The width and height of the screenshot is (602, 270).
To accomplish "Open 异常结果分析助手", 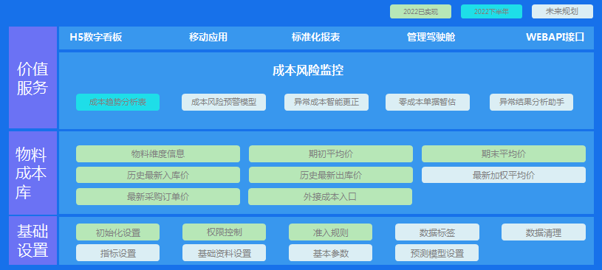I will coord(531,103).
